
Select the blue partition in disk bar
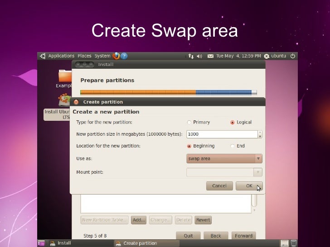click(223, 92)
